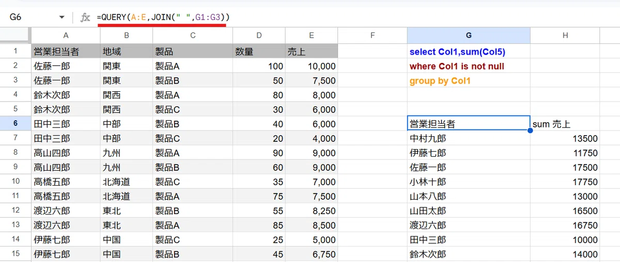The image size is (620, 262).
Task: Select column E header
Action: pyautogui.click(x=312, y=36)
